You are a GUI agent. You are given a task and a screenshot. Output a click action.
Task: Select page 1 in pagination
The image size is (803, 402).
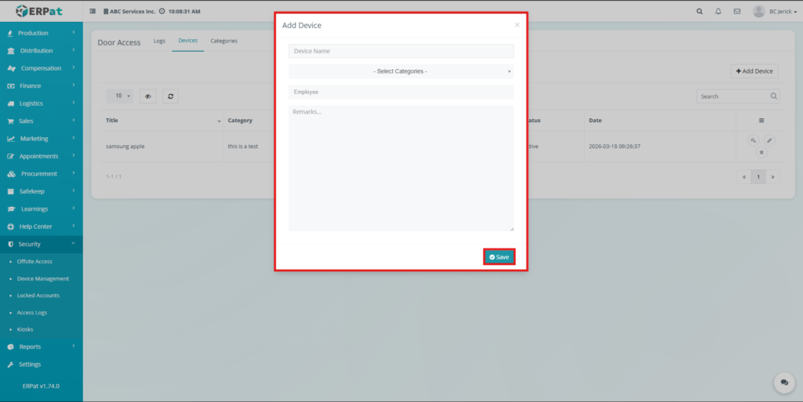click(x=758, y=177)
